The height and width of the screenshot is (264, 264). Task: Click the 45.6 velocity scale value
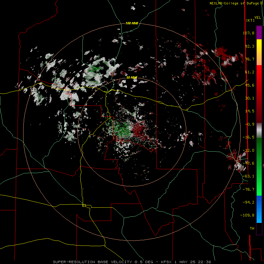(250, 85)
